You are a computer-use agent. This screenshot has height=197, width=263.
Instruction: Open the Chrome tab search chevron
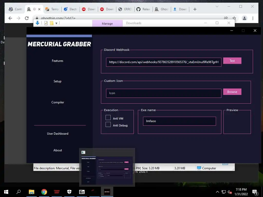pos(217,6)
